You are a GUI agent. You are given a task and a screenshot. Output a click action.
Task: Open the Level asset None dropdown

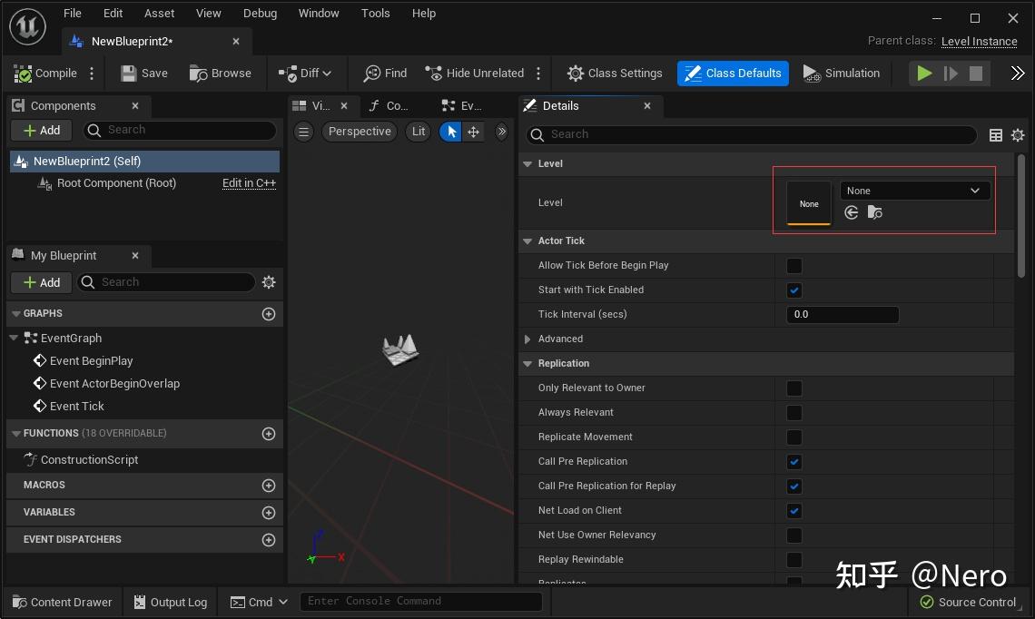coord(914,191)
